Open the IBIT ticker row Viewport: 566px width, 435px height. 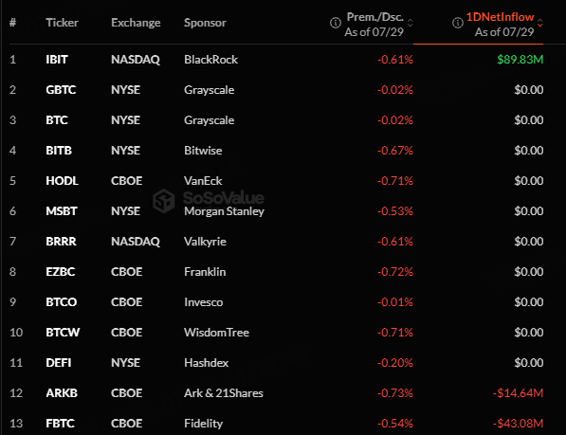276,60
